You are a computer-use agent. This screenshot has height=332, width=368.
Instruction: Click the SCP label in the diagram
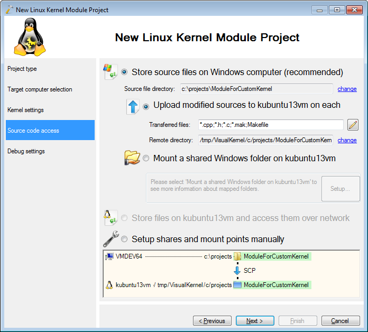(250, 271)
